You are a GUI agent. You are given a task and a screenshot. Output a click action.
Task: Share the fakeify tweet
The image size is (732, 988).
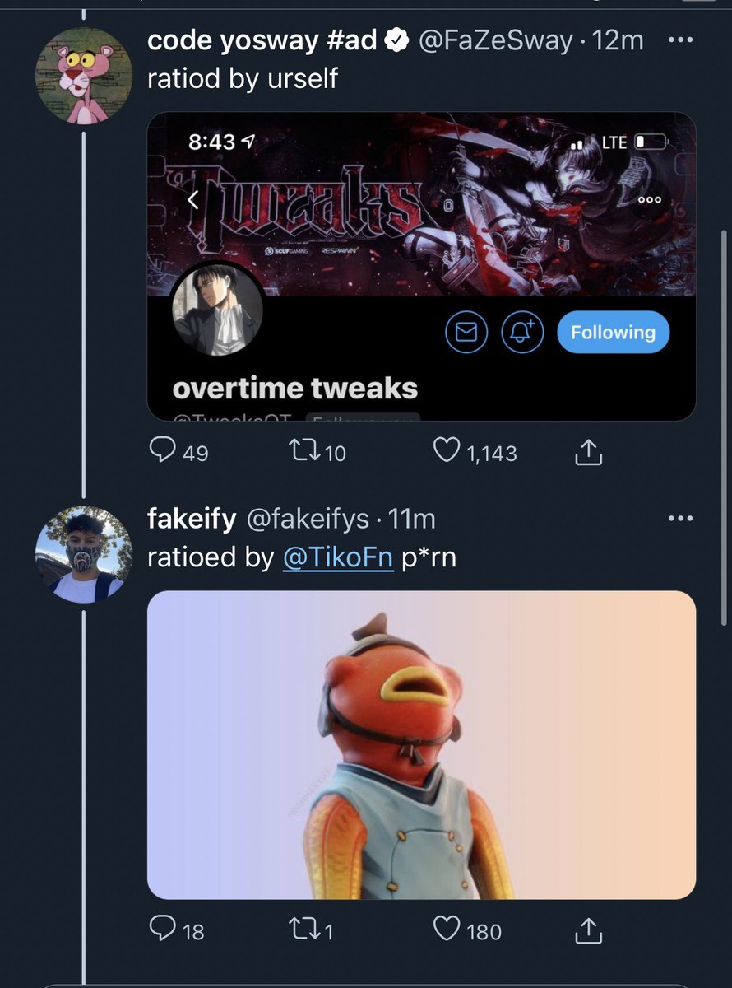(589, 930)
